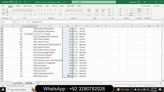Toggle Underline formatting

(19, 14)
